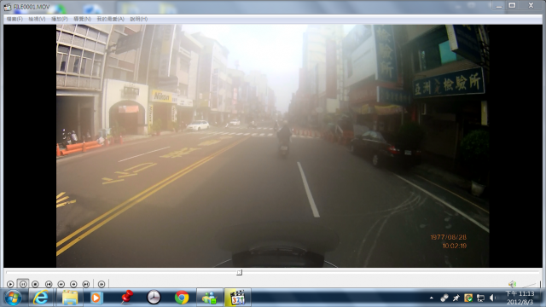
Task: Open the clock application in taskbar
Action: click(154, 298)
